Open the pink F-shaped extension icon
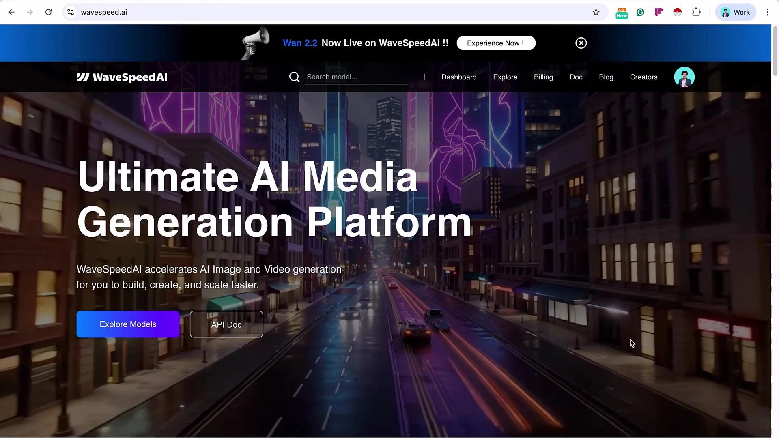Viewport: 779px width, 438px height. pyautogui.click(x=658, y=12)
